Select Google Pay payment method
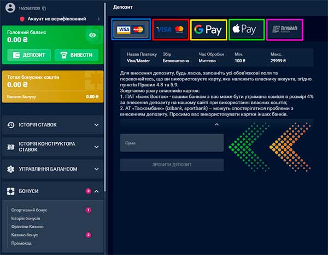The width and height of the screenshot is (328, 255). tap(209, 30)
